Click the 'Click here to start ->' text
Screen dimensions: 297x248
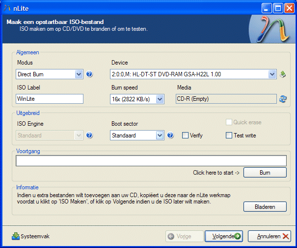tap(216, 173)
